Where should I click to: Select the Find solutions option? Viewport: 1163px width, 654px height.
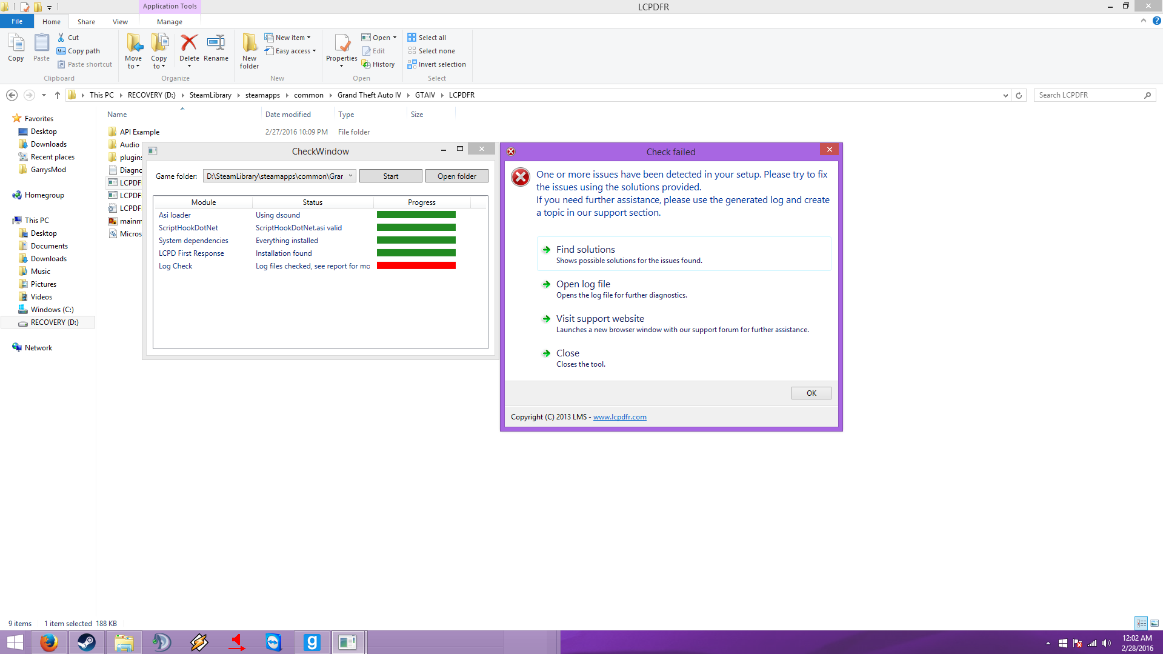[585, 250]
